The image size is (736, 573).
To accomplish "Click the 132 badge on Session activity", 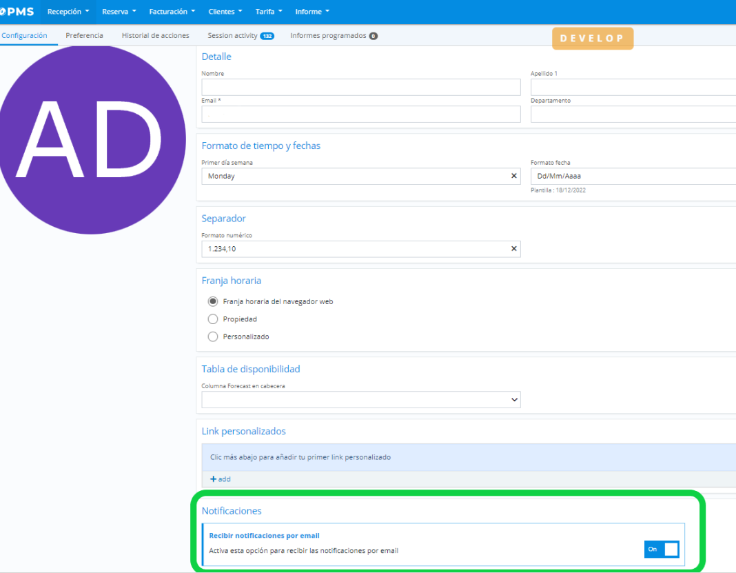I will tap(267, 36).
